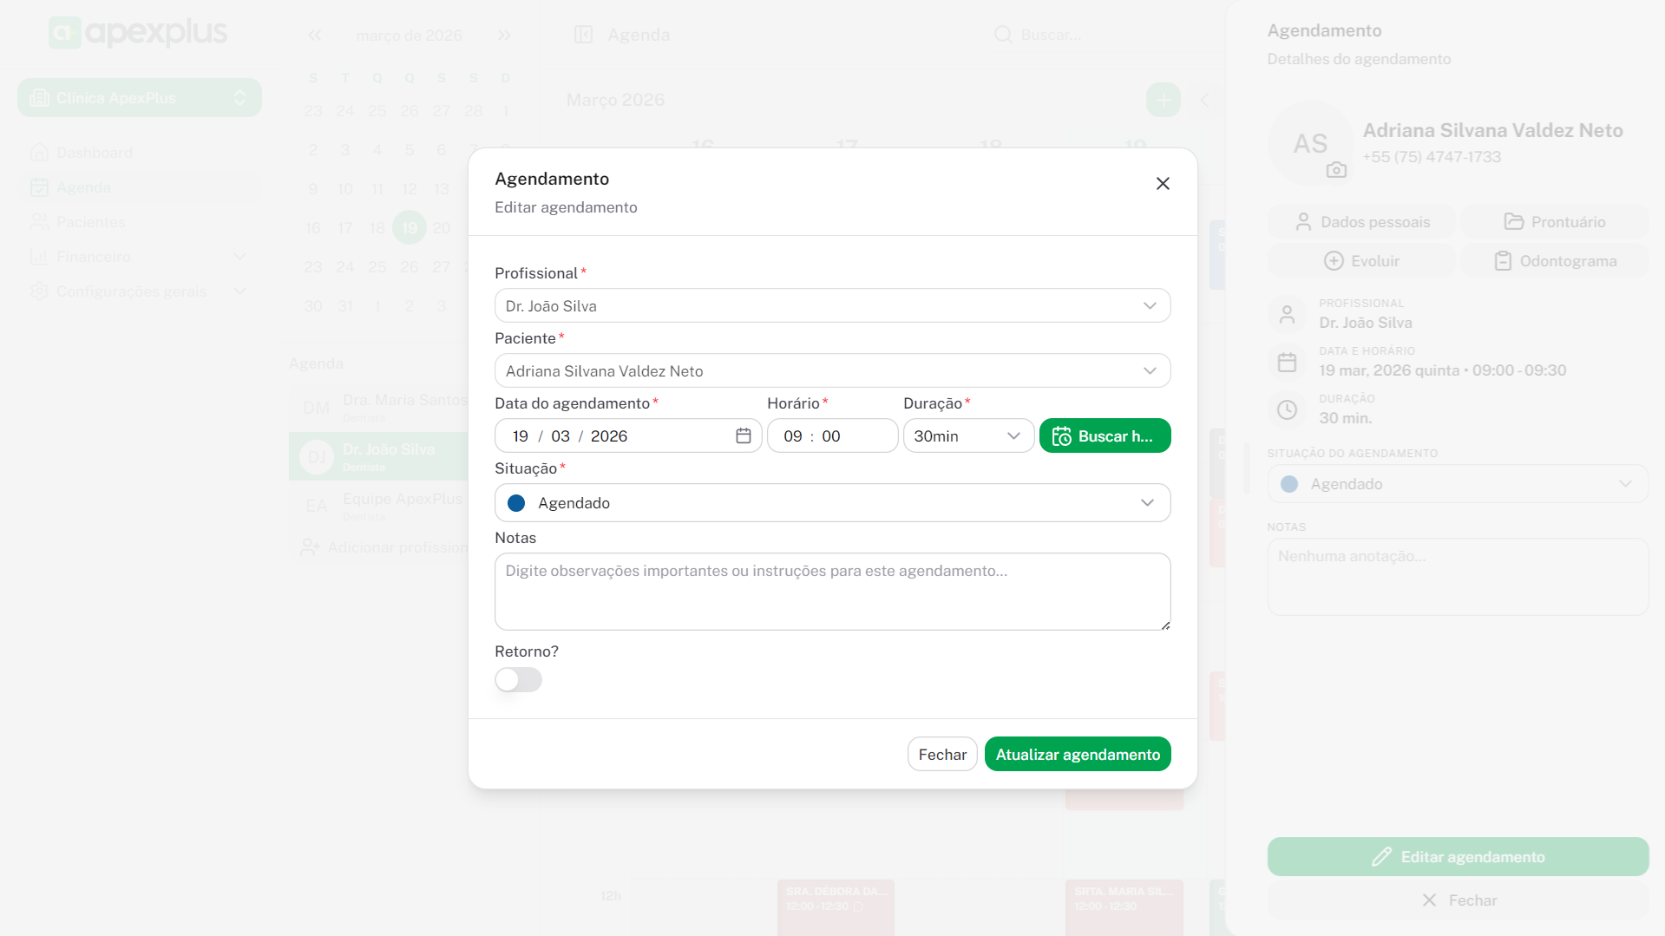Viewport: 1665px width, 936px height.
Task: Toggle the Retorno switch
Action: (518, 679)
